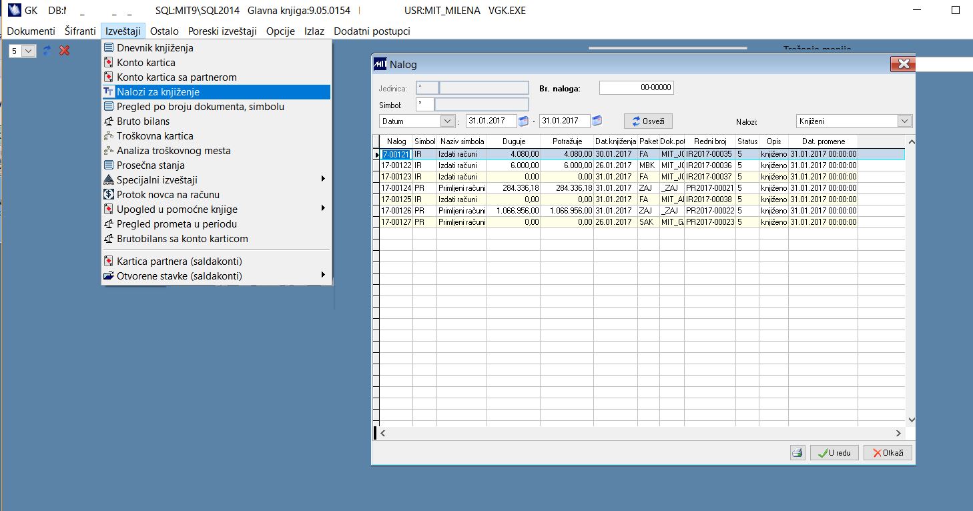Click Otvorene stavke folder icon
This screenshot has width=973, height=511.
[x=109, y=276]
